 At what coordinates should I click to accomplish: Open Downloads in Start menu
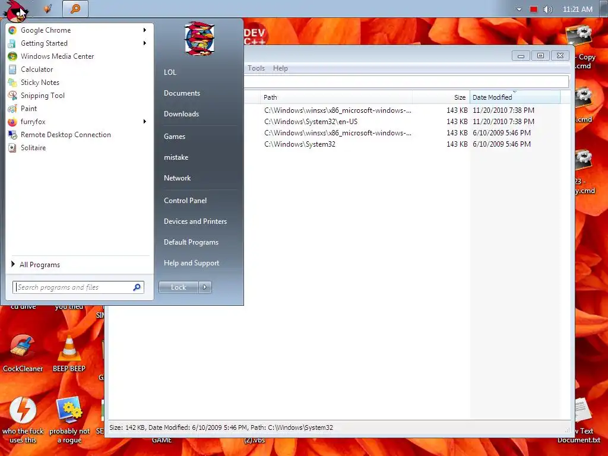181,114
